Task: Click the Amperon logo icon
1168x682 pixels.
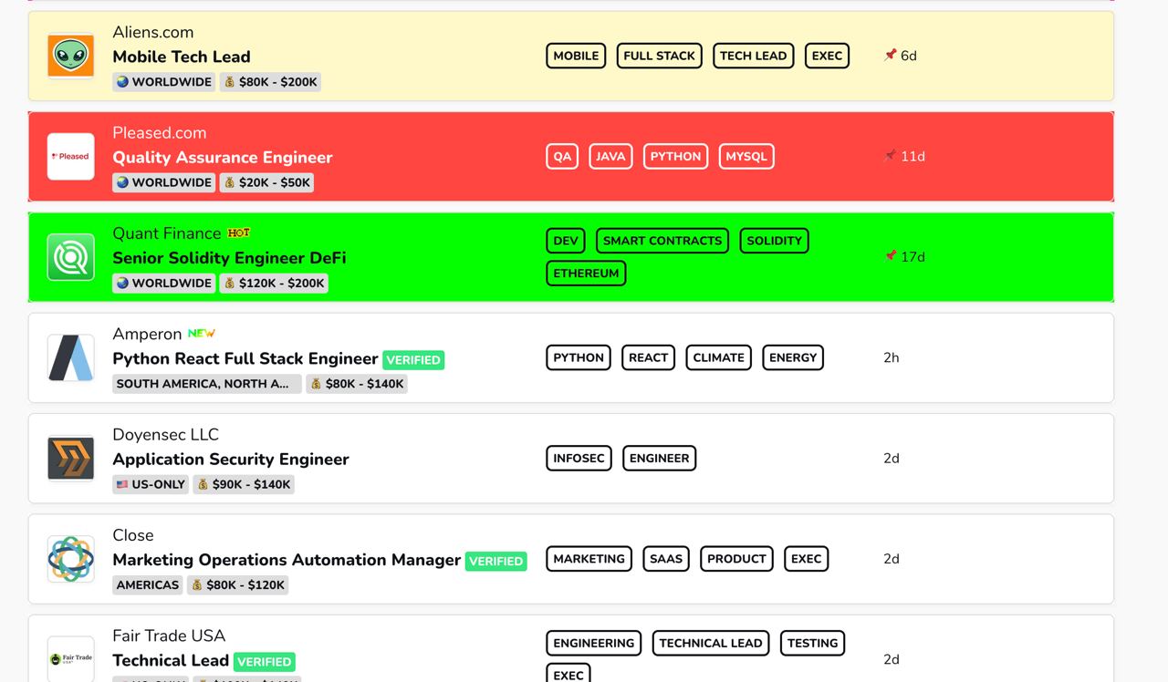Action: pos(71,357)
